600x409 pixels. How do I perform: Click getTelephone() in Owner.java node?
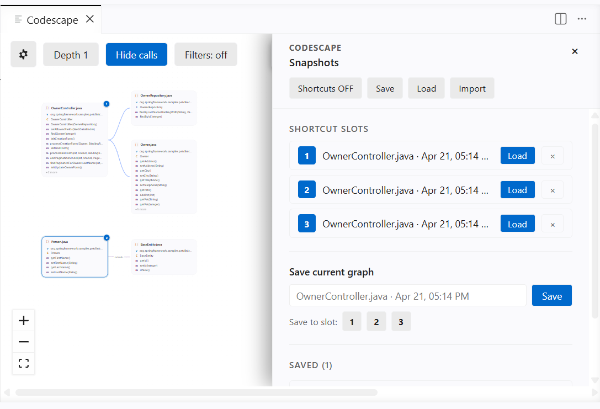(149, 180)
